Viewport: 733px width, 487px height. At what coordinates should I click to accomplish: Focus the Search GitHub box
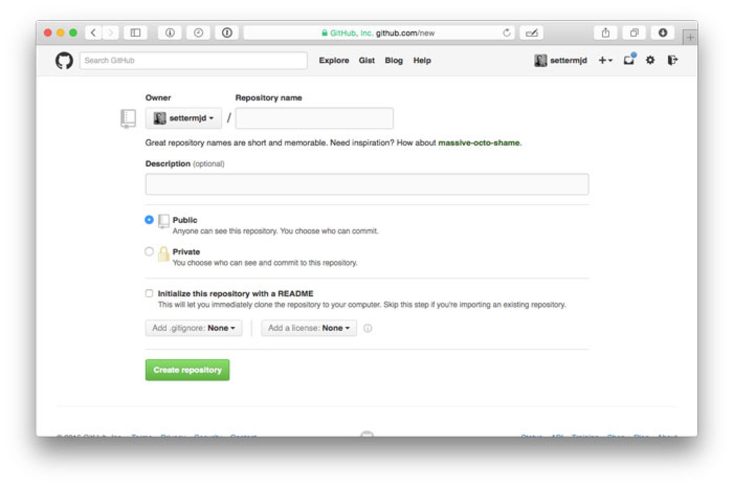click(194, 60)
